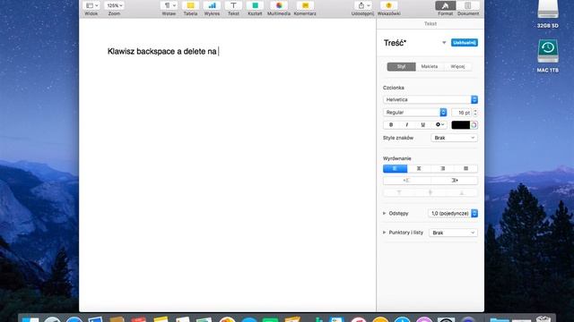574x322 pixels.
Task: Open advanced text options gear menu
Action: (439, 125)
